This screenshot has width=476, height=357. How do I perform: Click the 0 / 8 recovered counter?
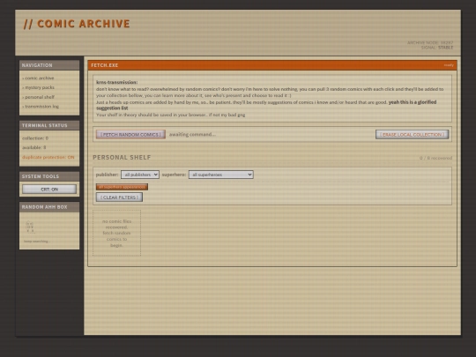[435, 158]
